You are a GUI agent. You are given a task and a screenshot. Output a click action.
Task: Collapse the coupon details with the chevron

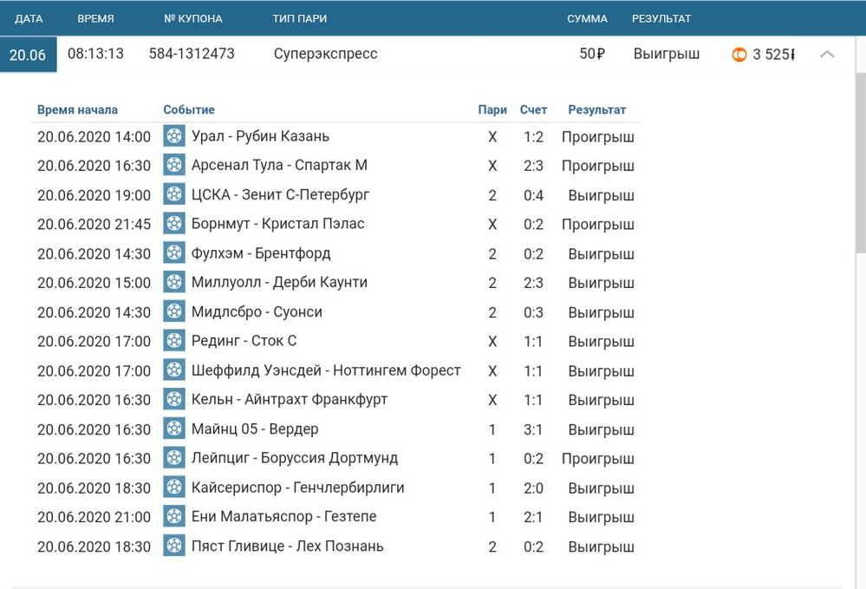pyautogui.click(x=827, y=55)
